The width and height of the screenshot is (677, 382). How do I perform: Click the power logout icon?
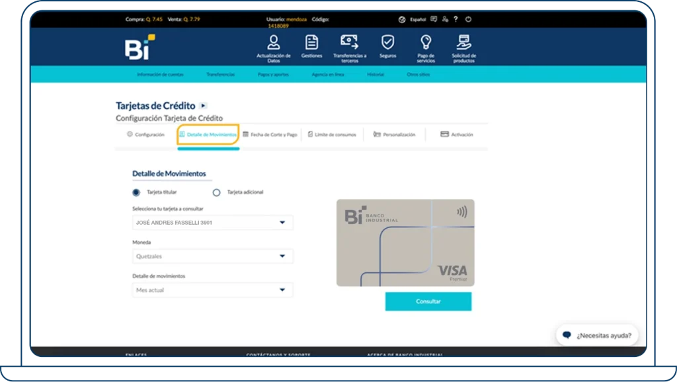469,19
